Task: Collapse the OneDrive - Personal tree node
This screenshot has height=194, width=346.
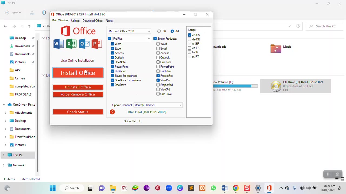Action: pos(4,105)
